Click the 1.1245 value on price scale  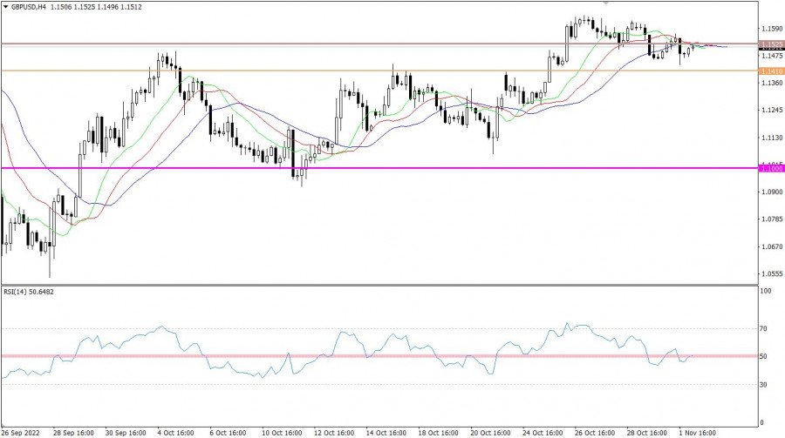click(771, 111)
